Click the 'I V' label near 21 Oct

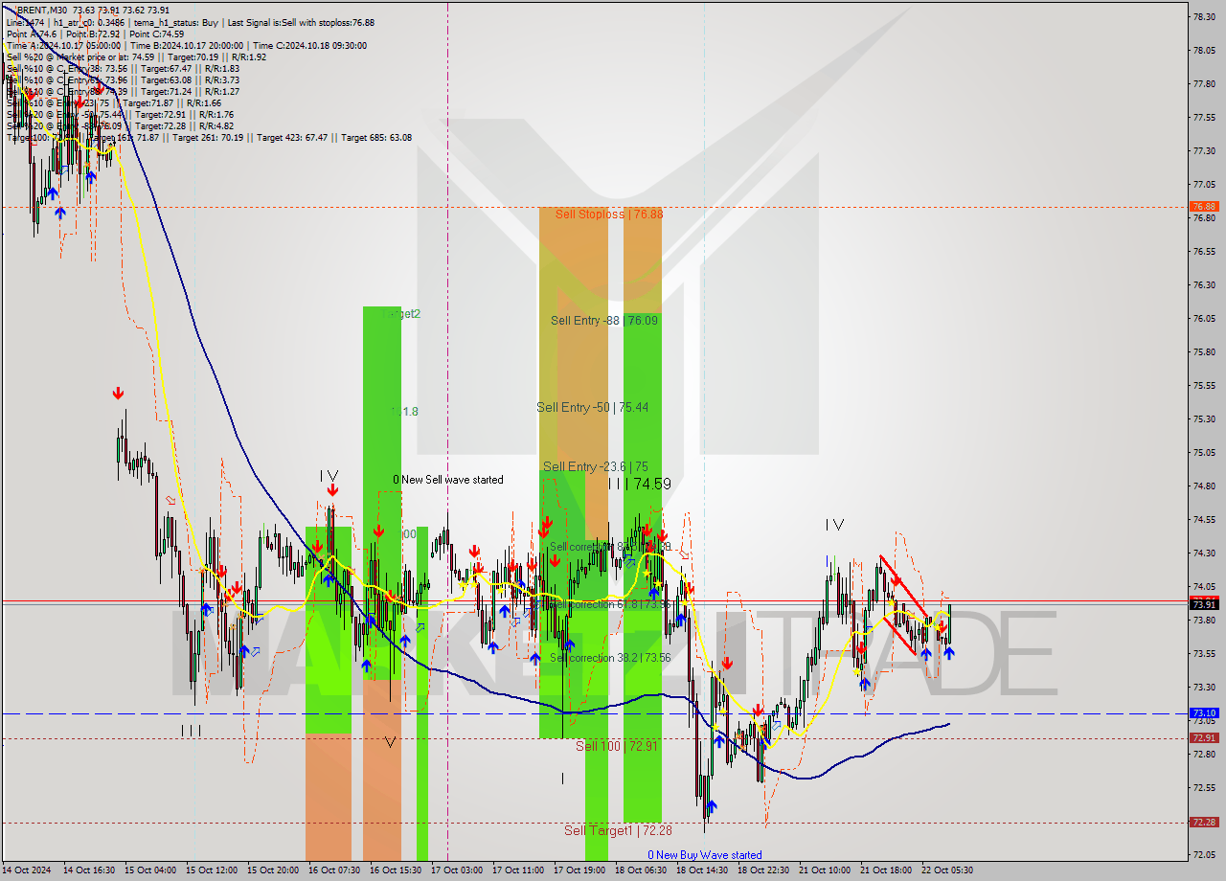tap(835, 525)
